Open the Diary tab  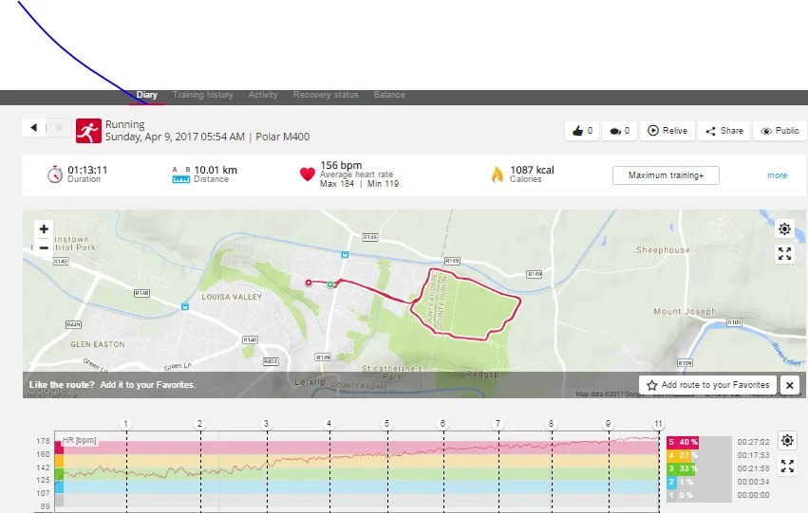[147, 95]
